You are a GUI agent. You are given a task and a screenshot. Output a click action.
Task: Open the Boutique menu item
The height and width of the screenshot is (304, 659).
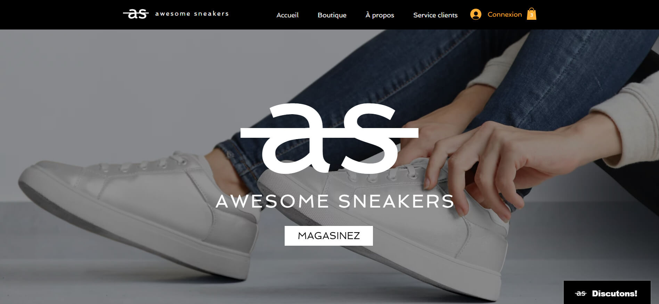tap(332, 15)
